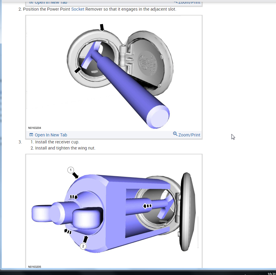Click 'Open In New Tab' below image N0163204
Image resolution: width=276 pixels, height=275 pixels.
coord(51,135)
